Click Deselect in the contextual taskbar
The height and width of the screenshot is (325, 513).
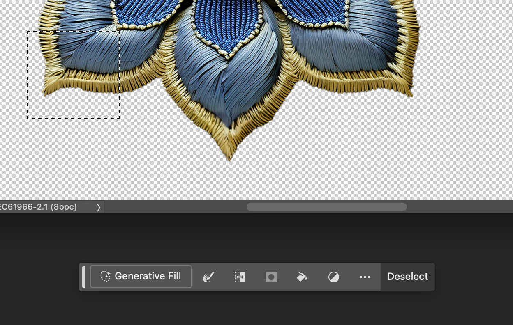pos(408,277)
